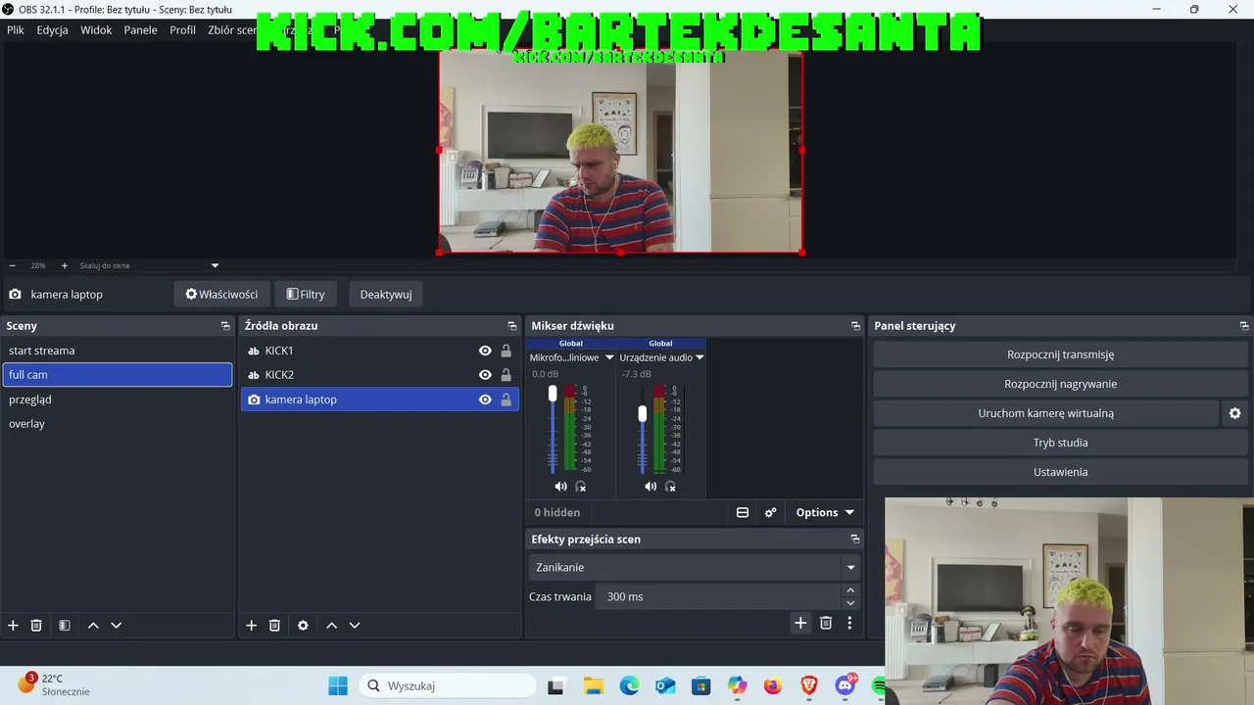Adjust Urządzenie audio volume slider handle
1254x705 pixels.
(643, 413)
